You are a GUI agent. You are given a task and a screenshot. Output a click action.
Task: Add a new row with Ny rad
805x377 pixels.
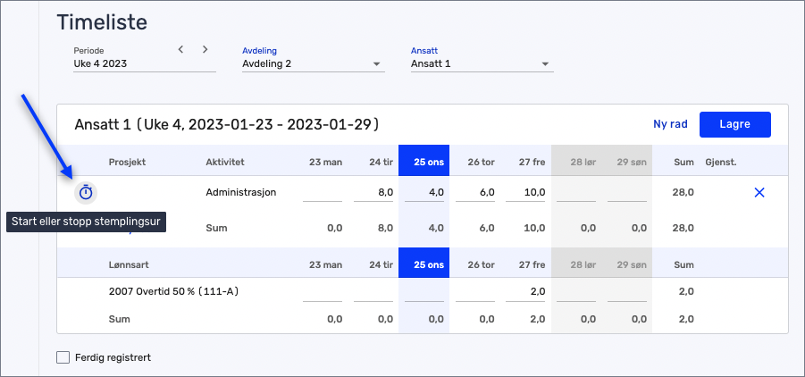pyautogui.click(x=670, y=124)
